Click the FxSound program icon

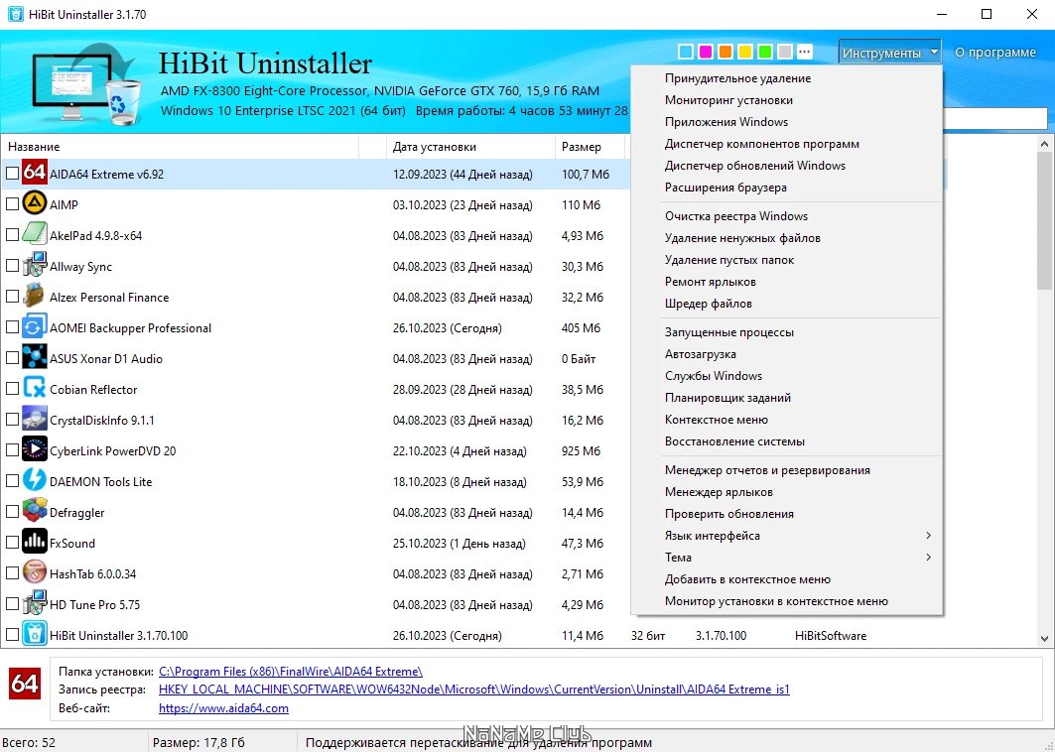35,543
